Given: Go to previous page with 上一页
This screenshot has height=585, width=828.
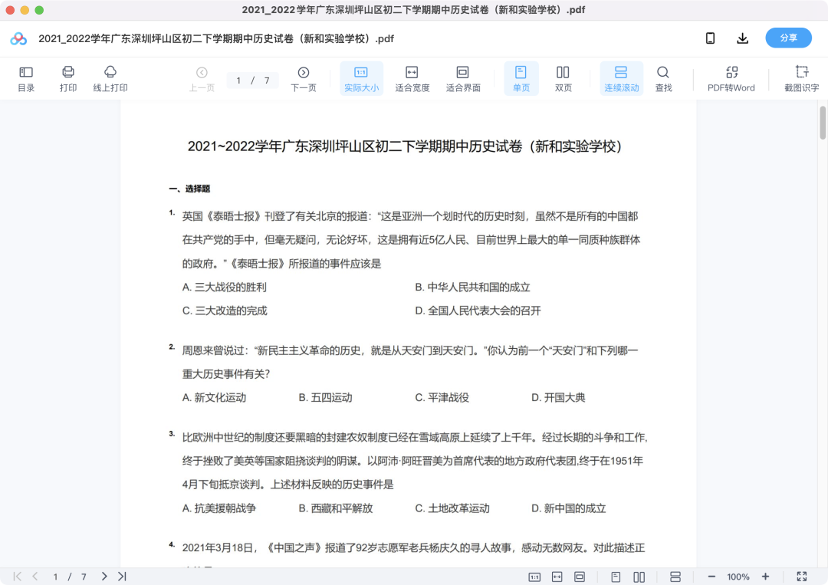Looking at the screenshot, I should pyautogui.click(x=202, y=79).
